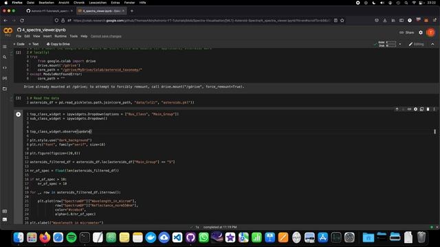Open the Code snippets sidebar icon
This screenshot has width=440, height=247.
pyautogui.click(x=5, y=68)
